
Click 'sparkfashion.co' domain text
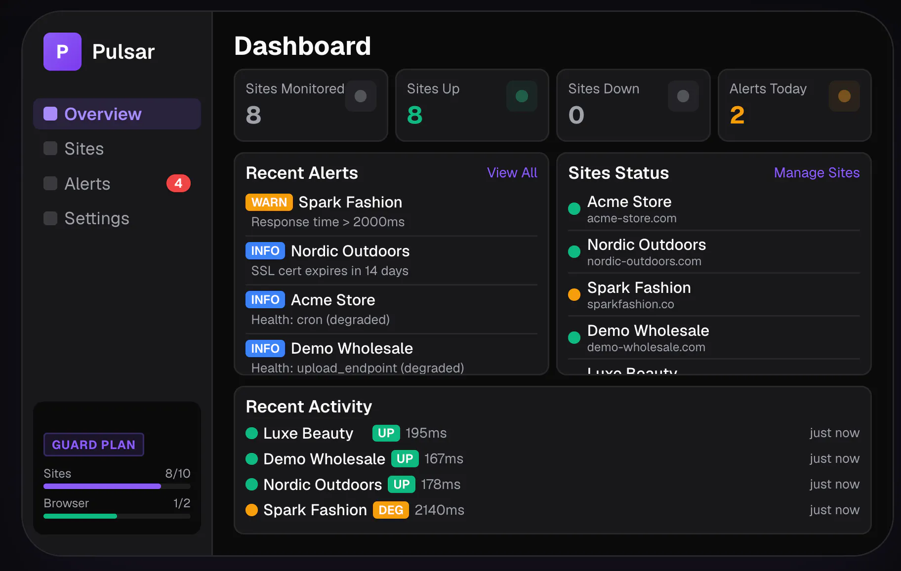pyautogui.click(x=630, y=304)
